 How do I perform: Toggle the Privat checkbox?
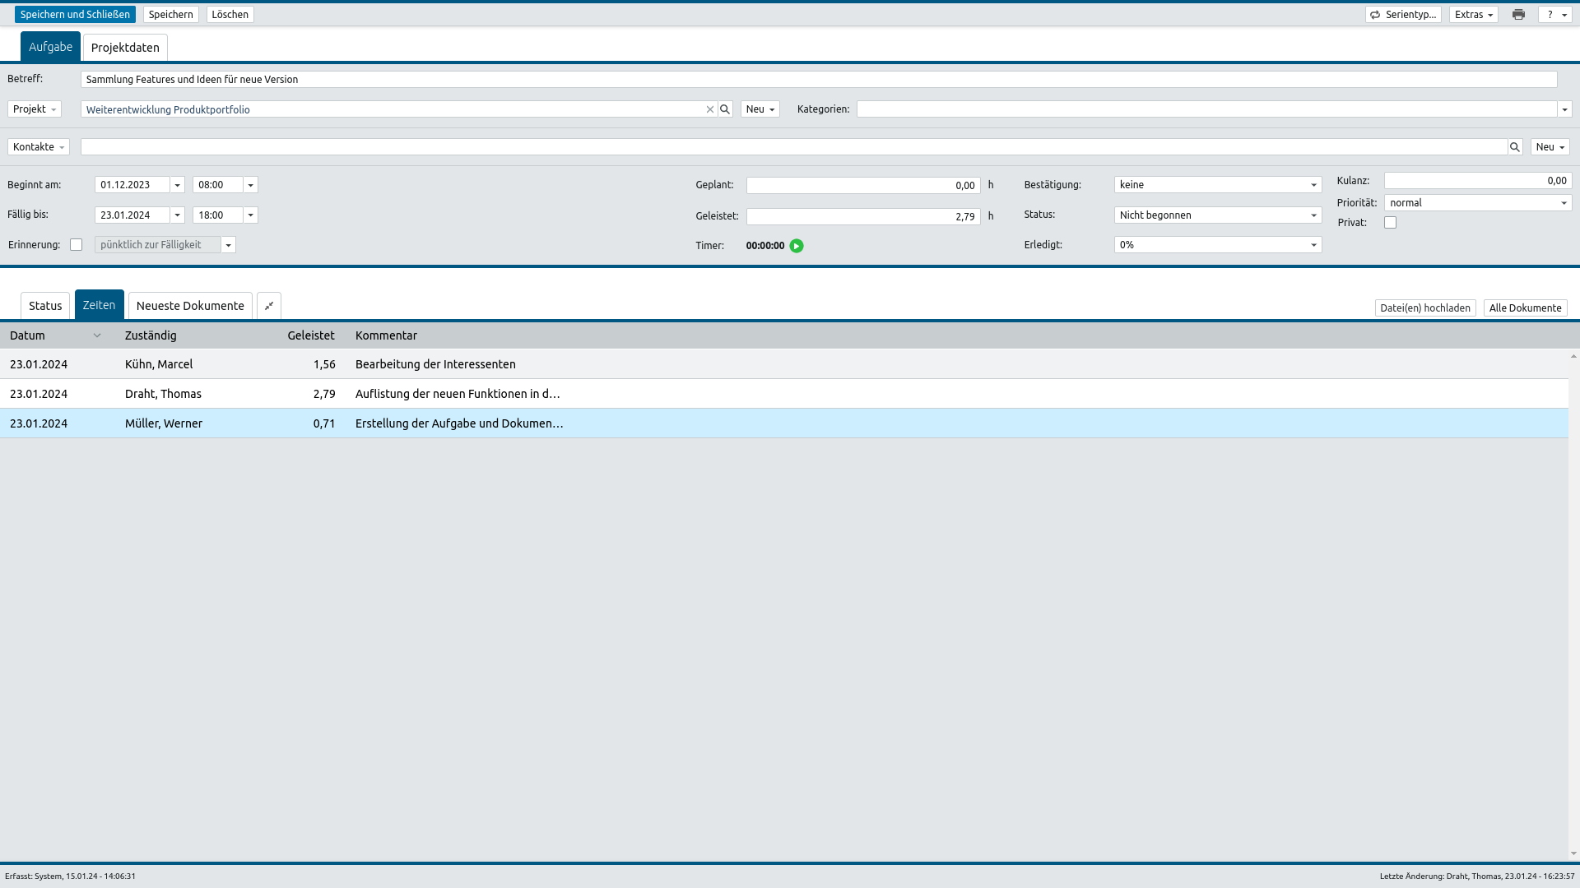tap(1390, 223)
